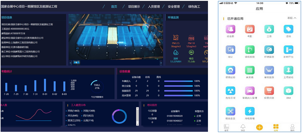The height and width of the screenshot is (133, 302).
Task: Click the 938人 attendance ring gauge
Action: point(97,86)
